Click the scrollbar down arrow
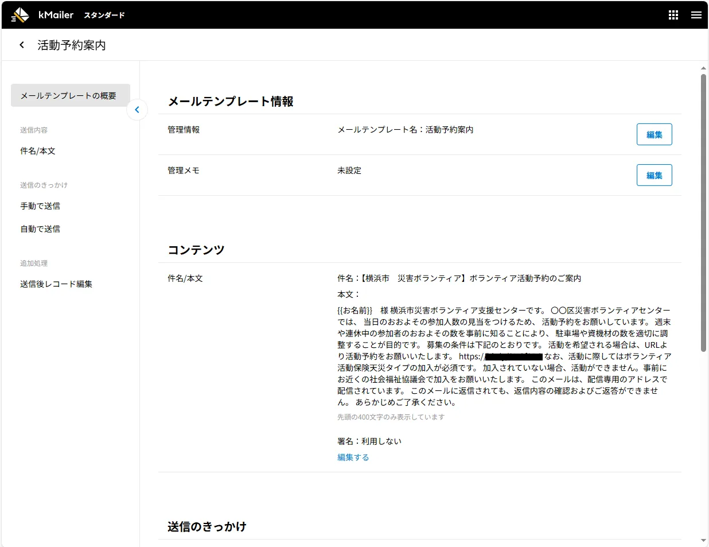This screenshot has height=547, width=709. 703,540
